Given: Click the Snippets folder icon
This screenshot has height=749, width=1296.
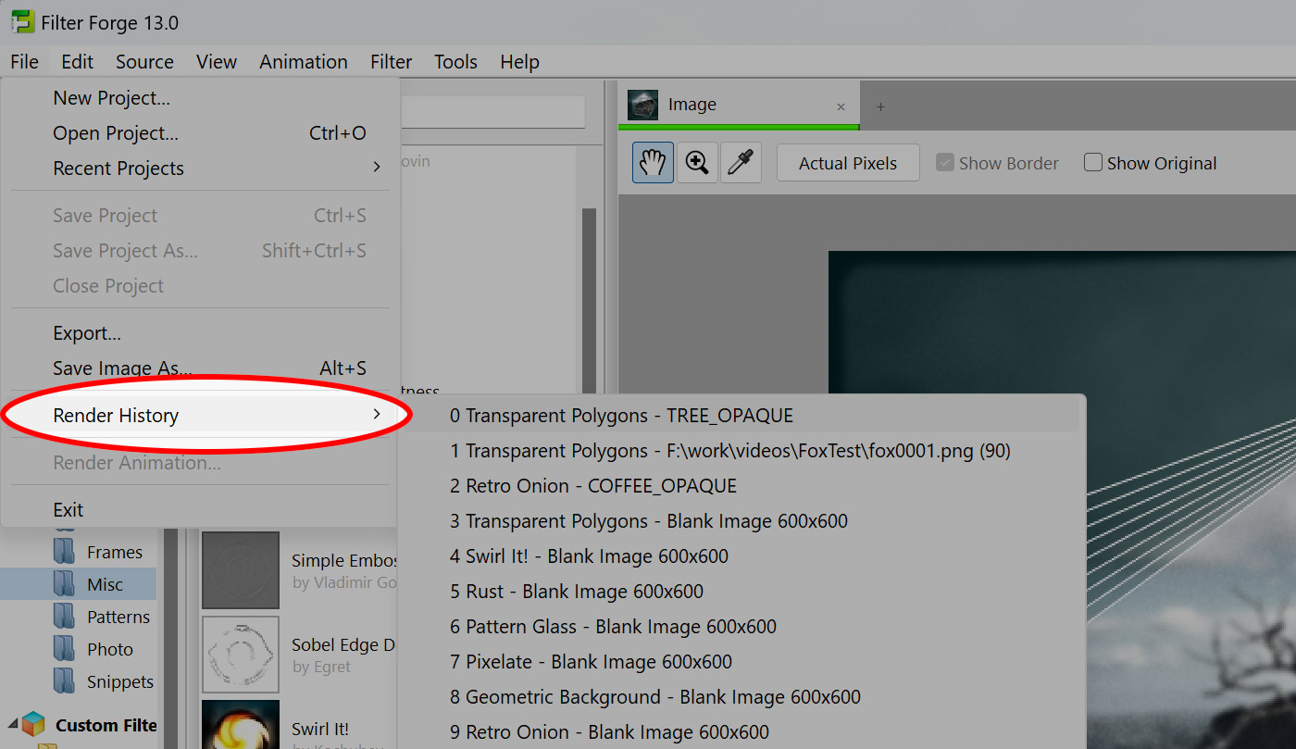Looking at the screenshot, I should 64,681.
